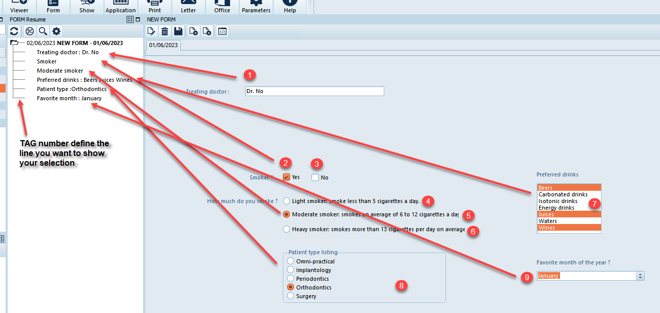This screenshot has height=313, width=660.
Task: Open the Favorite month dropdown arrow
Action: [640, 276]
